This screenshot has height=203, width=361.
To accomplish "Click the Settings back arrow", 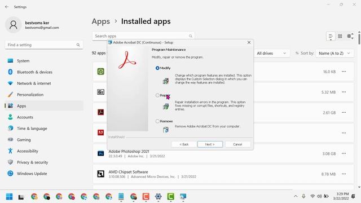I will coord(7,7).
